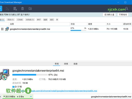This screenshot has width=132, height=99.
Task: Click 设为默认值 button
Action: tap(109, 15)
